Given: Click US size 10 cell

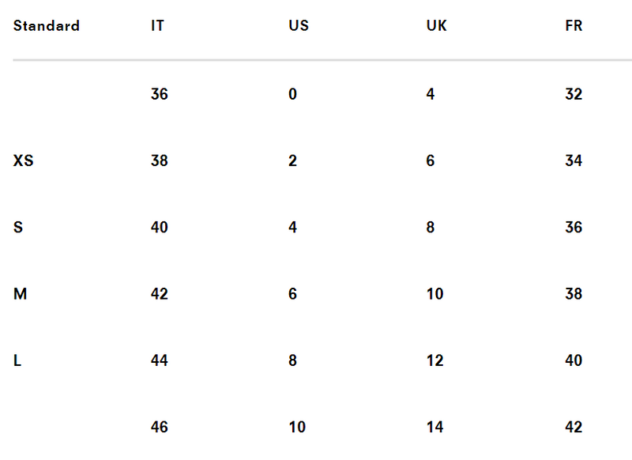Looking at the screenshot, I should [297, 427].
